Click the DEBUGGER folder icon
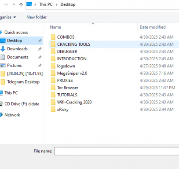The height and width of the screenshot is (169, 179). [x=53, y=51]
